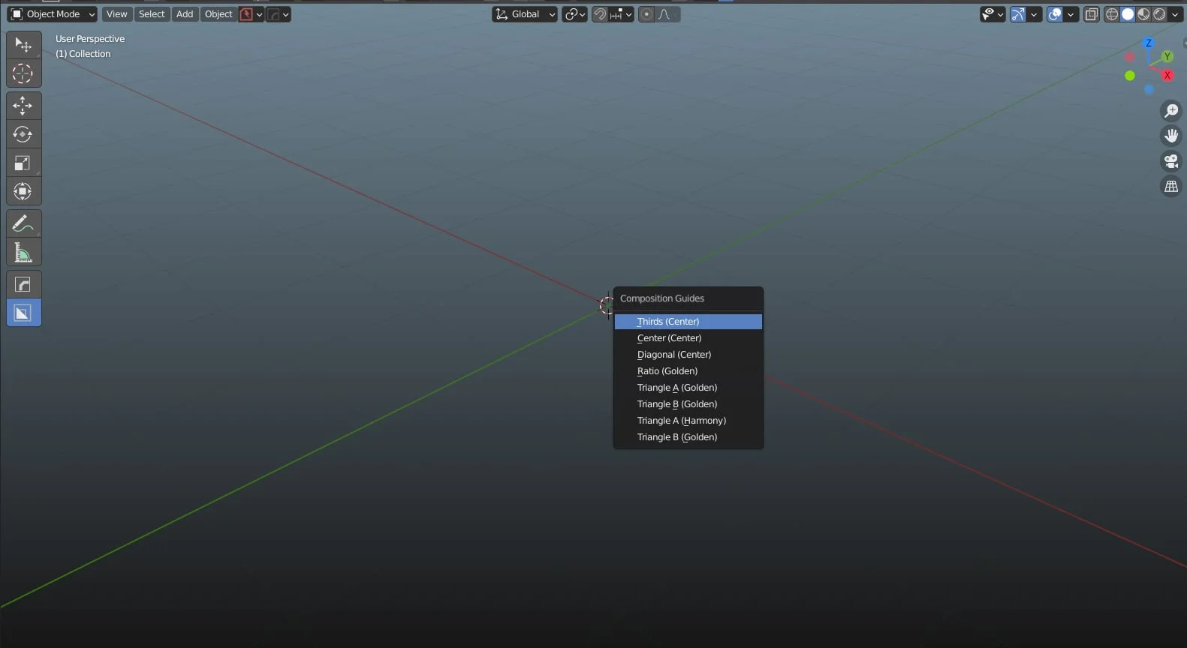Viewport: 1187px width, 648px height.
Task: Choose Triangle A (Golden) guide
Action: [x=688, y=388]
